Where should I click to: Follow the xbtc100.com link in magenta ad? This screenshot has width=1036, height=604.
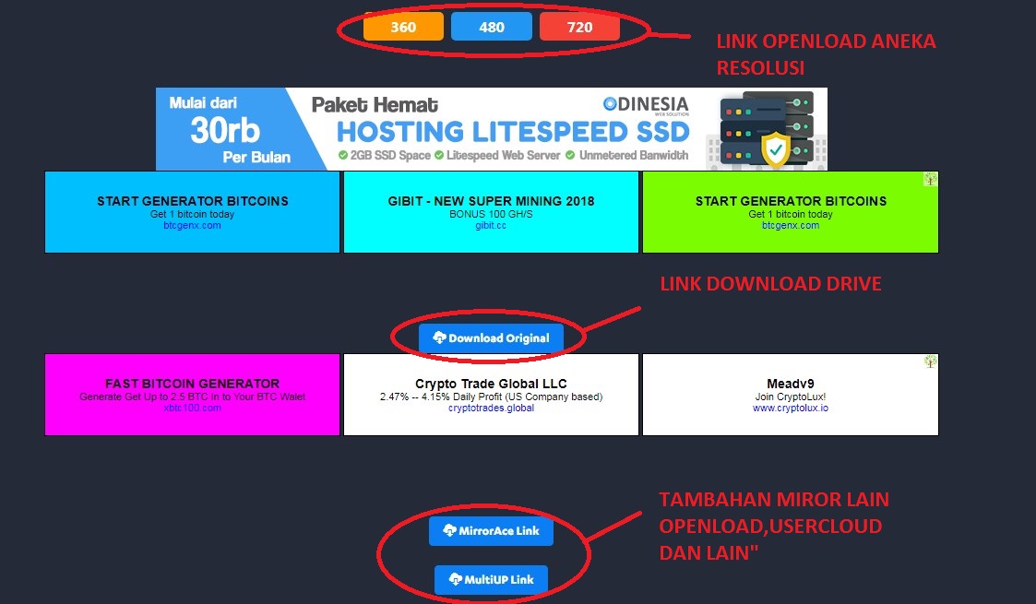click(192, 408)
